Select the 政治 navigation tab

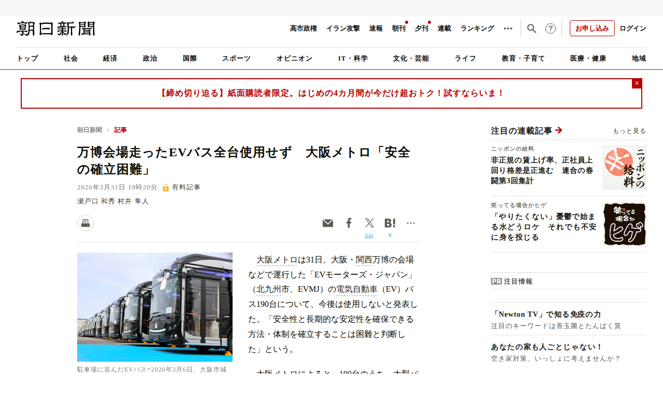[150, 58]
